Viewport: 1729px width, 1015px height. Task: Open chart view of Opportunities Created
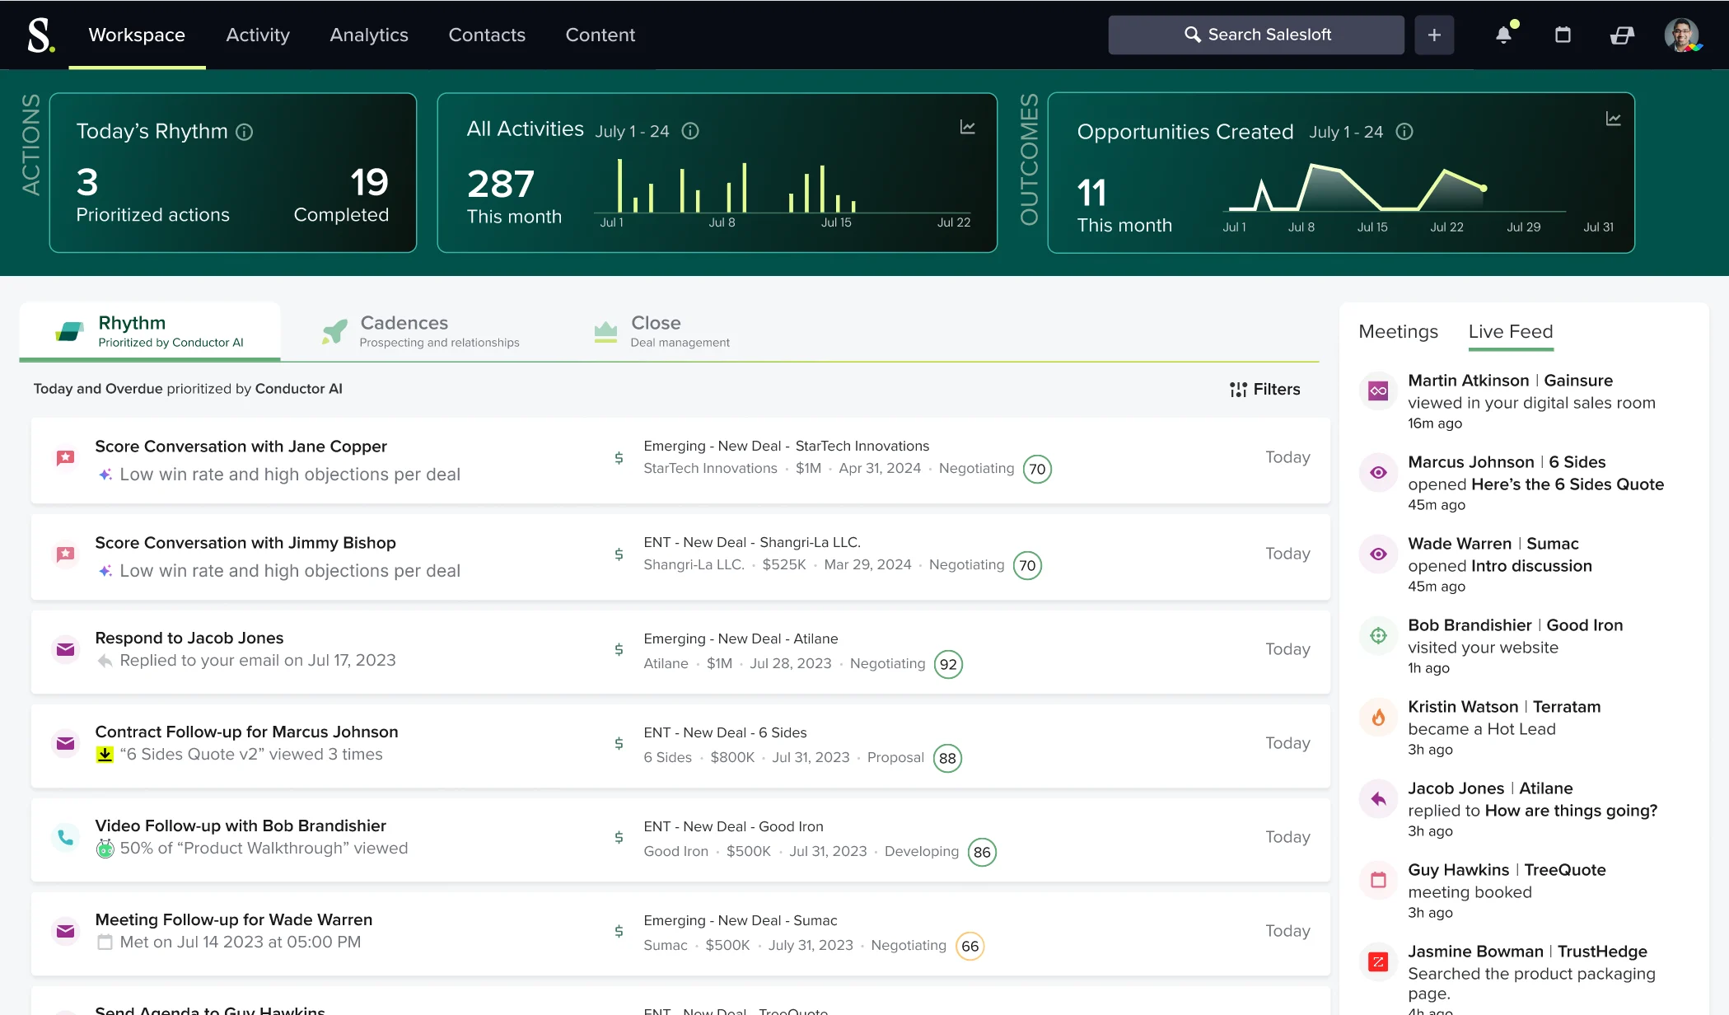1614,119
